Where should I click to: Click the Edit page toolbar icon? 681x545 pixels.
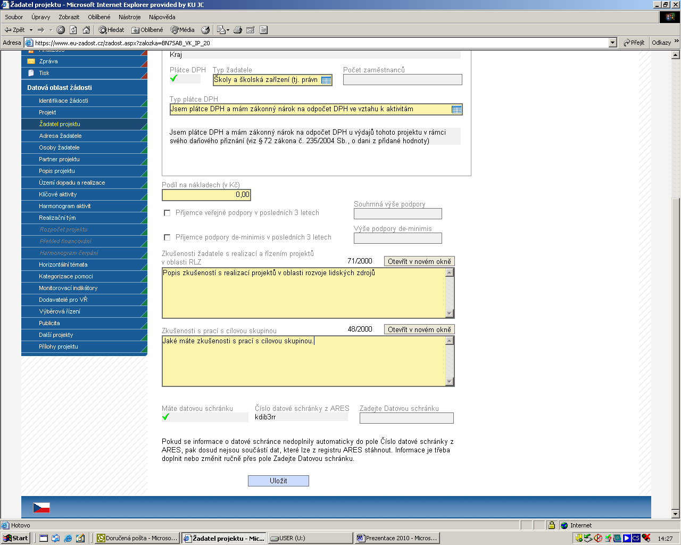[251, 30]
